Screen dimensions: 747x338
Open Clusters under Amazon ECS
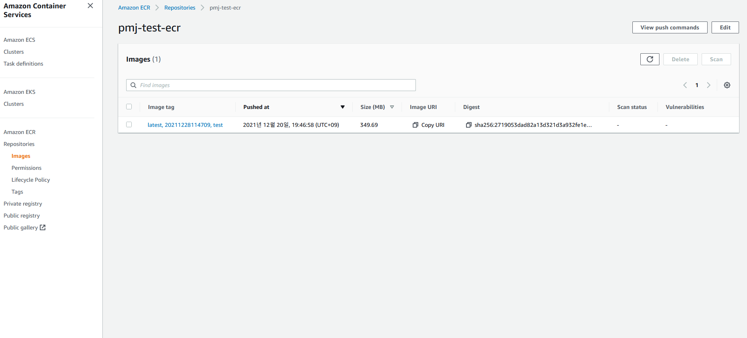pyautogui.click(x=14, y=52)
